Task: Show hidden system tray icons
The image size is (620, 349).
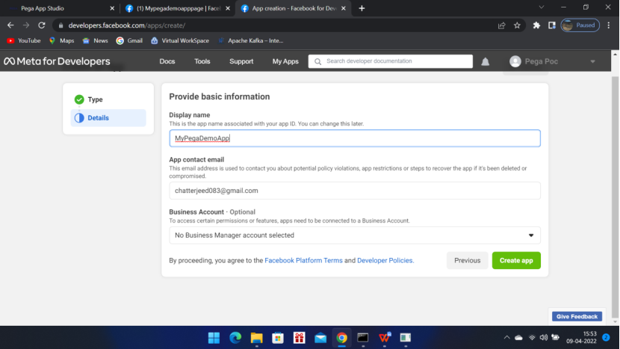Action: 507,338
